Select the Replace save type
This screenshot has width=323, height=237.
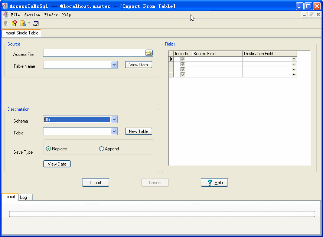[48, 149]
